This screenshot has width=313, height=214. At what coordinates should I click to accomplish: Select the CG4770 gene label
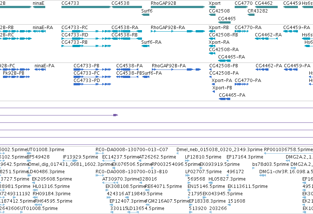point(243,3)
